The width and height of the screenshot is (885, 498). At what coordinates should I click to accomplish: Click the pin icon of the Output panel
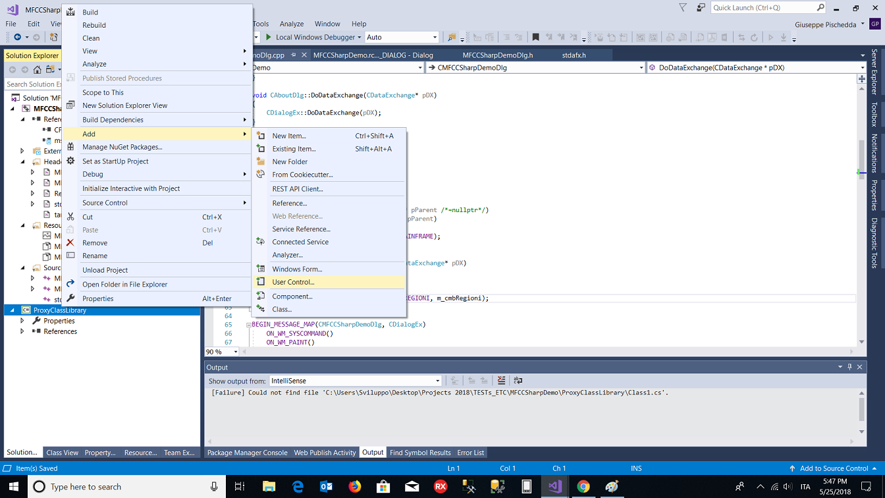click(849, 367)
